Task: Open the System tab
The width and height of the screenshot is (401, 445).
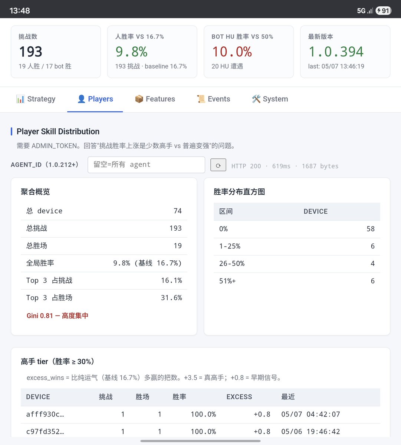Action: pos(270,99)
